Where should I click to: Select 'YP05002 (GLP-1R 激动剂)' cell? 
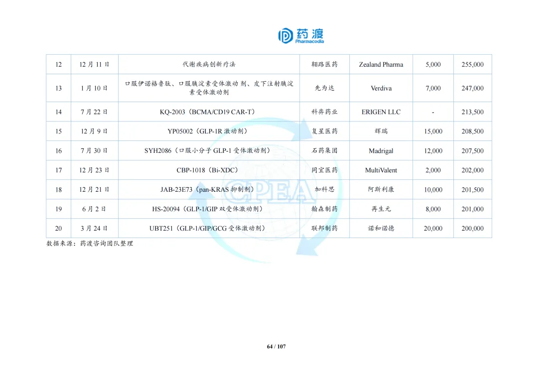(209, 131)
